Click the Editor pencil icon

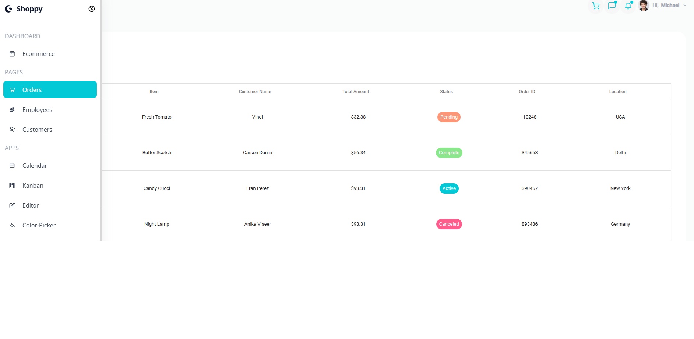(x=12, y=205)
